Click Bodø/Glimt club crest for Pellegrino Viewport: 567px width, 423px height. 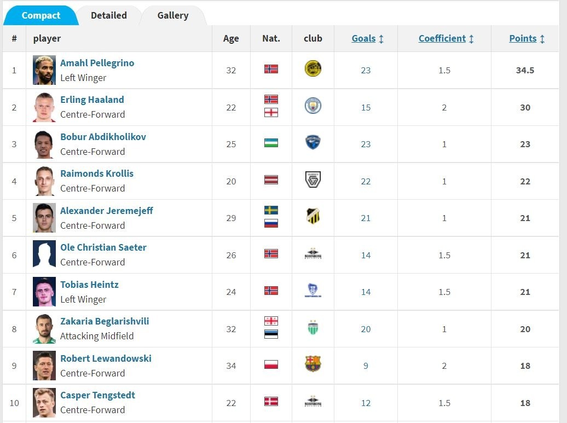[313, 69]
